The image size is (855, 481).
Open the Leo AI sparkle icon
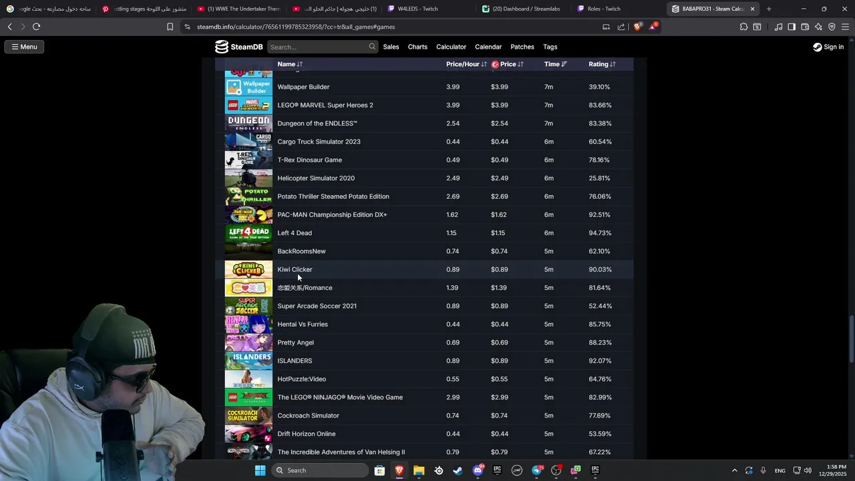coord(818,27)
